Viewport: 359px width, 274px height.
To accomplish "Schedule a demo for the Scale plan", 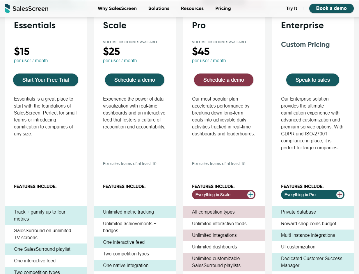I will [x=135, y=80].
